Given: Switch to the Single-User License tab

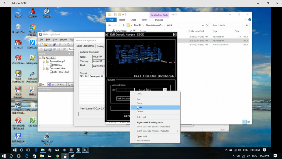Looking at the screenshot, I should pos(85,46).
